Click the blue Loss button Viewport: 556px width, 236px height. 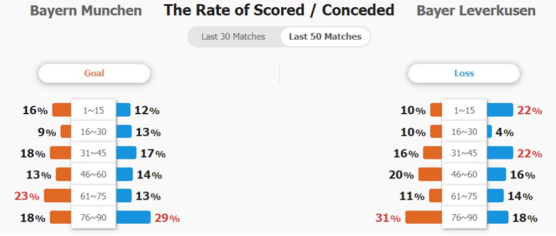pos(464,73)
